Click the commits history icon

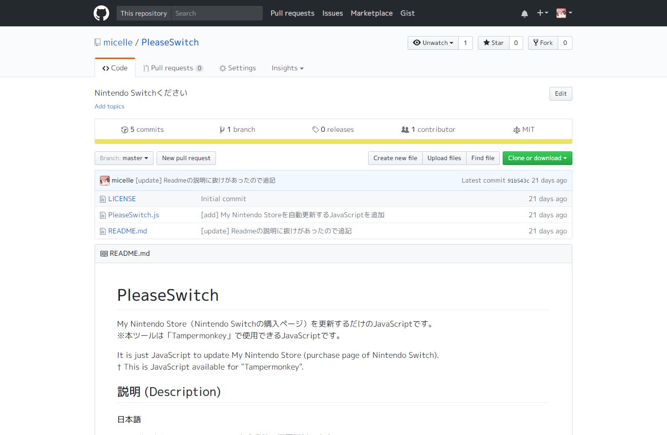pyautogui.click(x=125, y=129)
